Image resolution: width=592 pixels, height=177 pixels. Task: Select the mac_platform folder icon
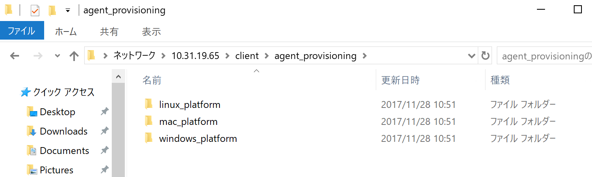[149, 121]
